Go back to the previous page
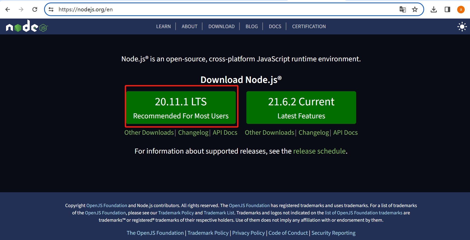Viewport: 470px width, 240px height. (x=8, y=10)
